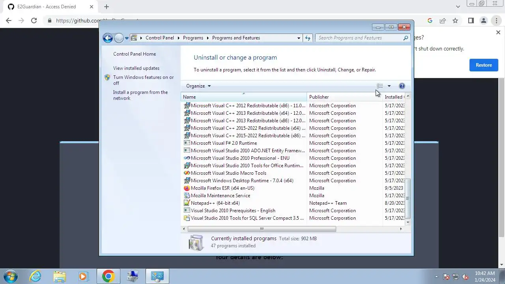Click Chrome reload page button

tap(34, 21)
